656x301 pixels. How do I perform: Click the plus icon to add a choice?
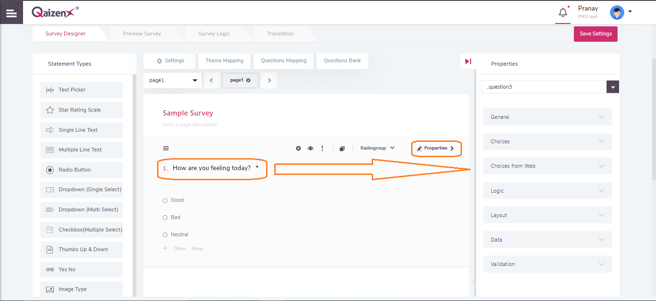coord(165,249)
